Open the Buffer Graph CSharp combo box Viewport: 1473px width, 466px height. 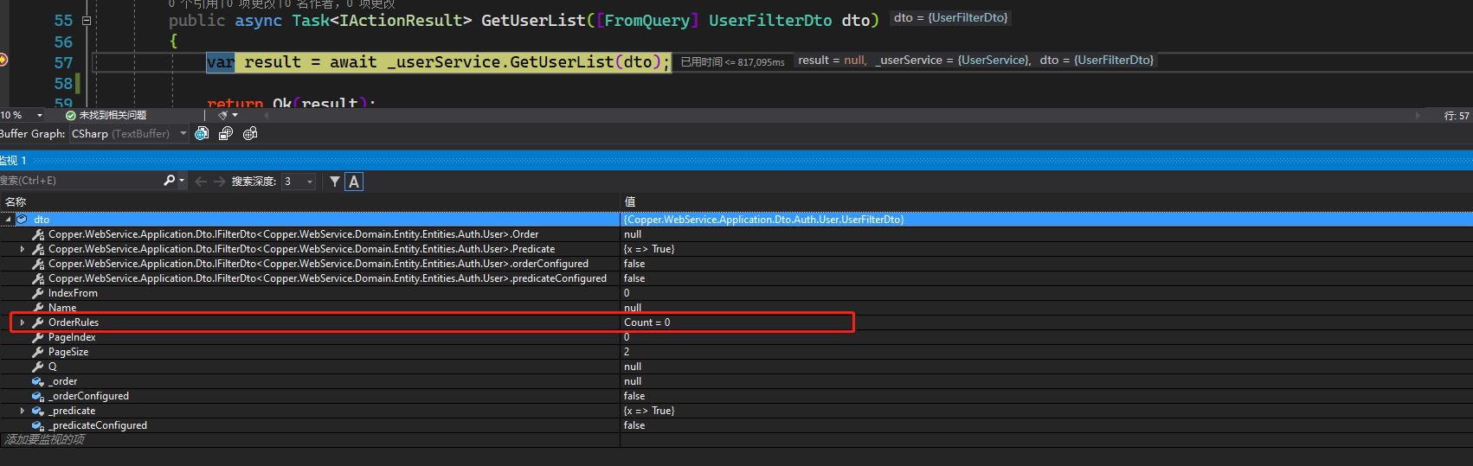coord(129,134)
